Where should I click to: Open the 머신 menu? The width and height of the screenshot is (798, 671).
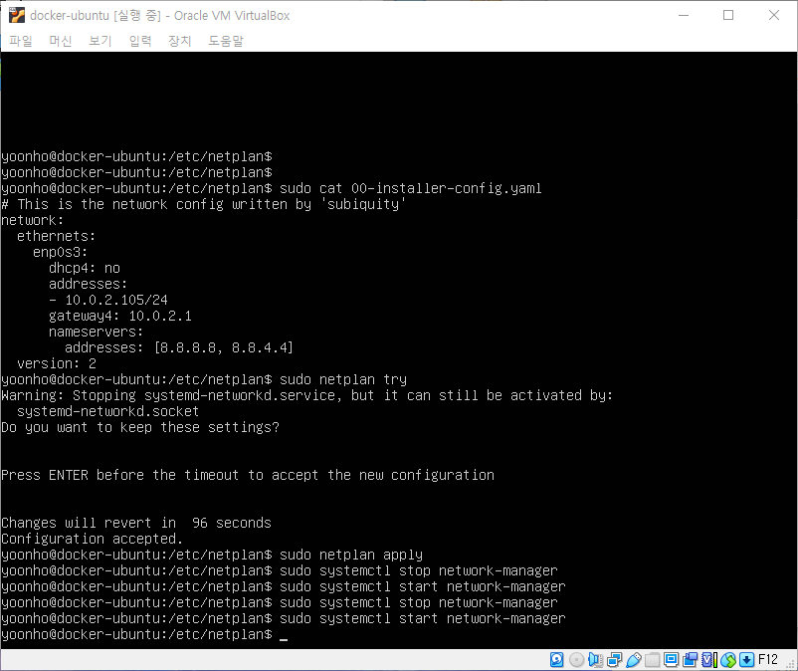coord(61,41)
